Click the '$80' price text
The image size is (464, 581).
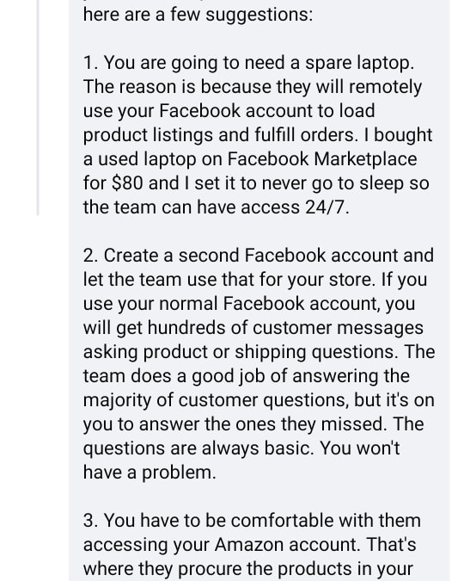[127, 183]
